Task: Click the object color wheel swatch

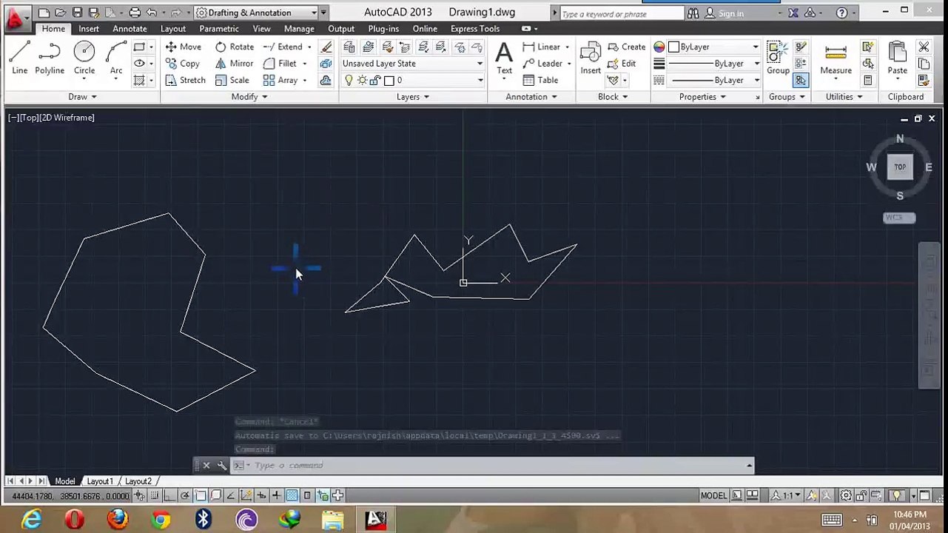Action: 659,47
